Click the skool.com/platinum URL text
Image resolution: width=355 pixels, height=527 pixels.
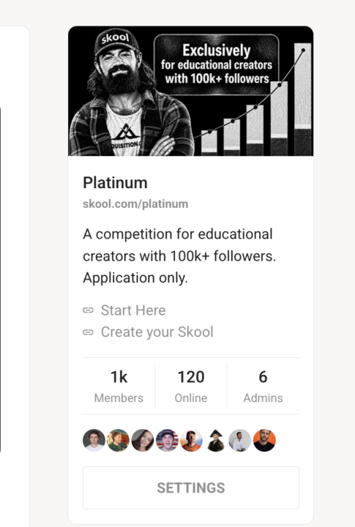pyautogui.click(x=135, y=204)
